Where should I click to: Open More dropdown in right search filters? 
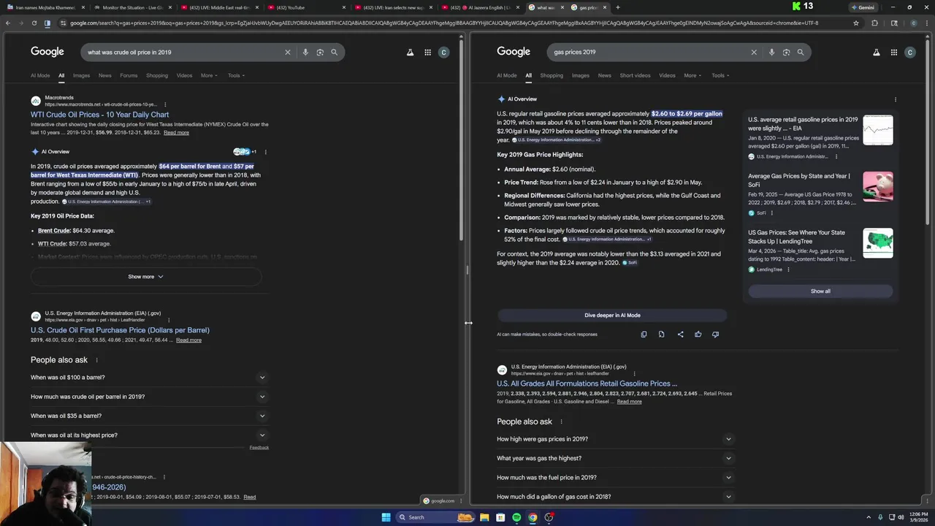tap(692, 75)
